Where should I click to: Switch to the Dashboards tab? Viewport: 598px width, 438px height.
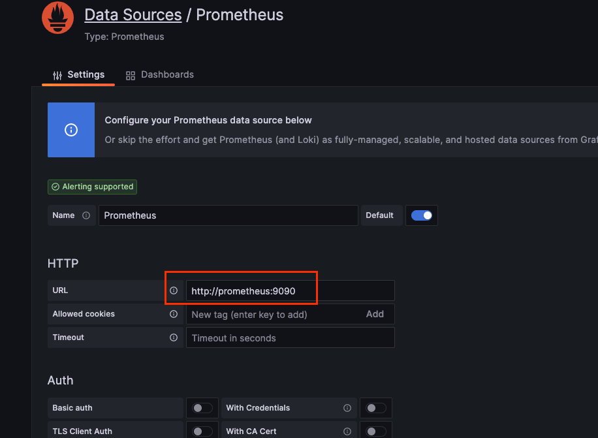tap(160, 74)
